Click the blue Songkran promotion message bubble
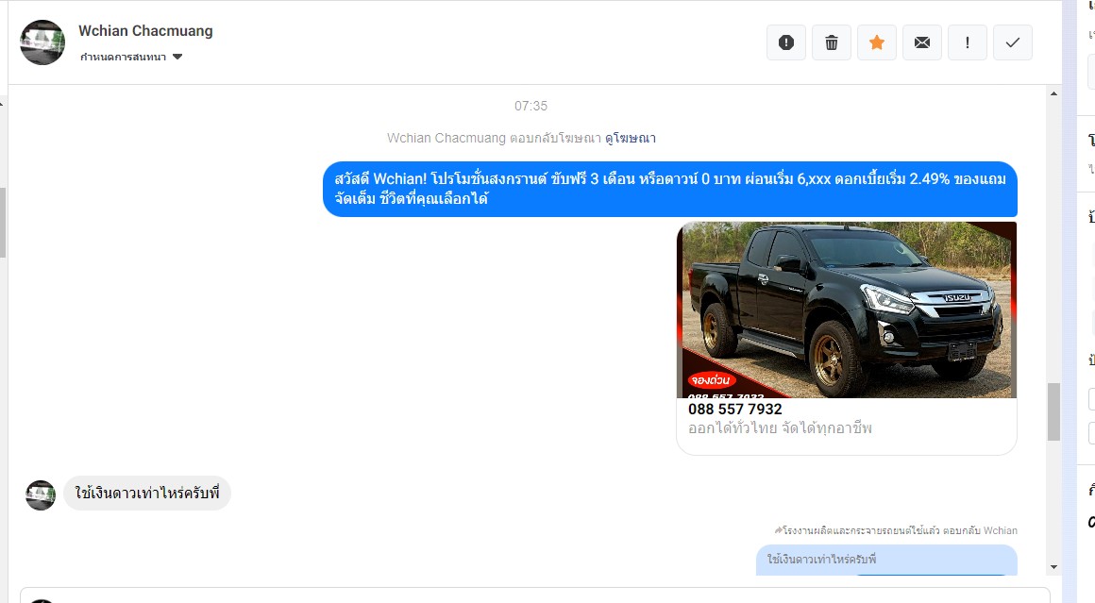Image resolution: width=1095 pixels, height=603 pixels. coord(669,189)
